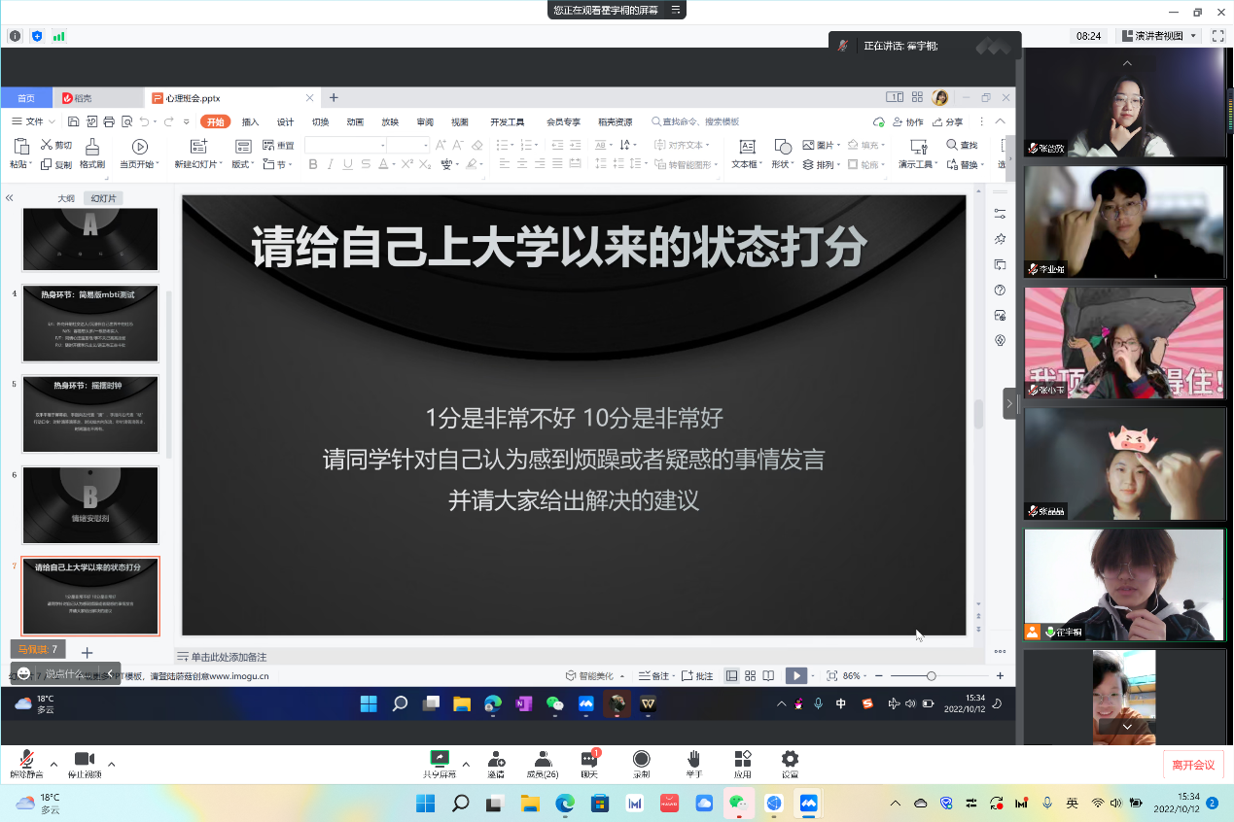The image size is (1234, 822).
Task: Open the members list (26)
Action: point(542,759)
